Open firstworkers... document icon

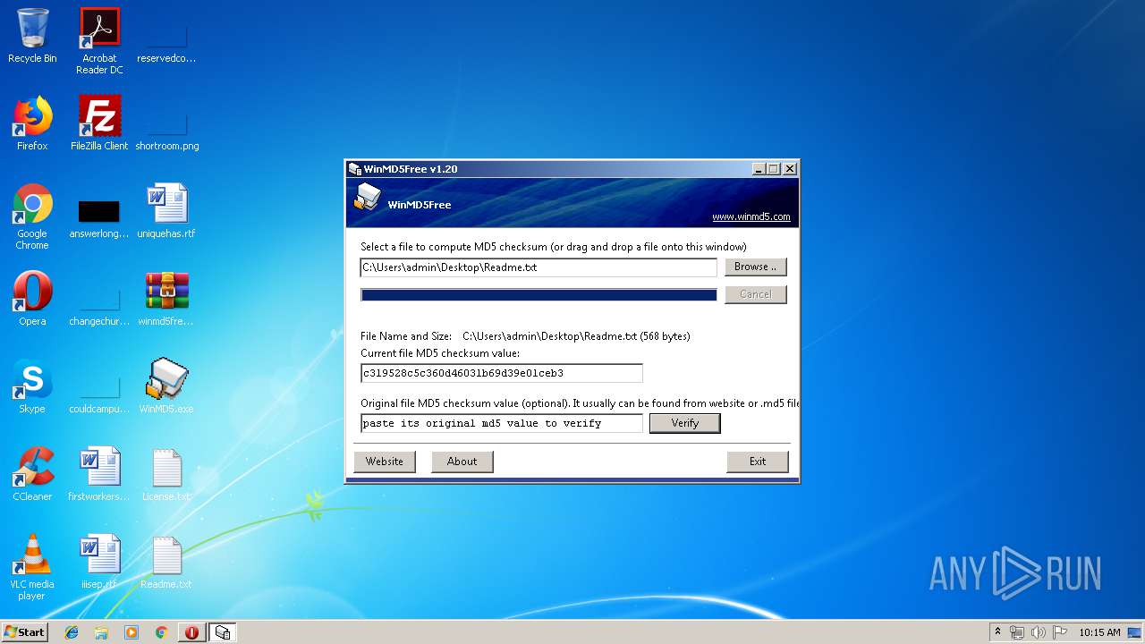[x=99, y=474]
